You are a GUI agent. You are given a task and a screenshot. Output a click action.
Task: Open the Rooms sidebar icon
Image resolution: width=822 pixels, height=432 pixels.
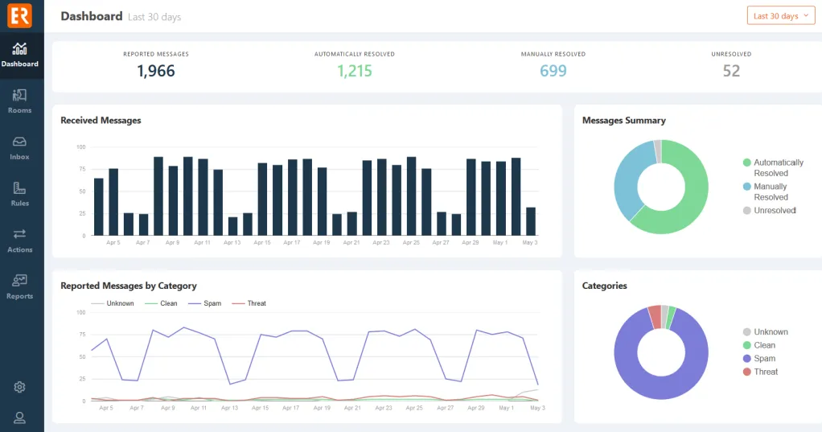20,101
